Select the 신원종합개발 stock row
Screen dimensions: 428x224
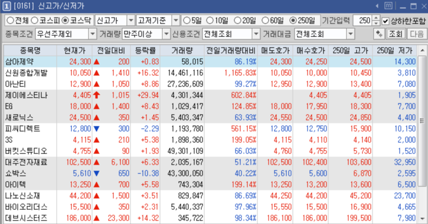click(x=210, y=73)
